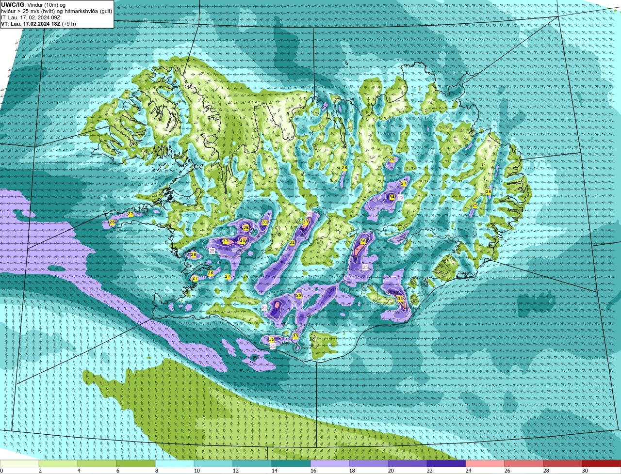Select the color scale tick label 8
Image resolution: width=621 pixels, height=474 pixels.
pyautogui.click(x=156, y=471)
